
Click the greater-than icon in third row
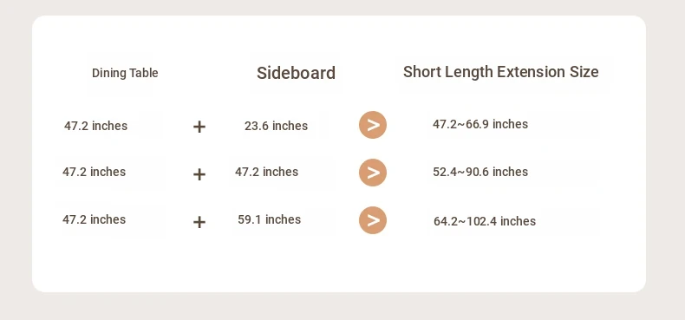[x=373, y=220]
